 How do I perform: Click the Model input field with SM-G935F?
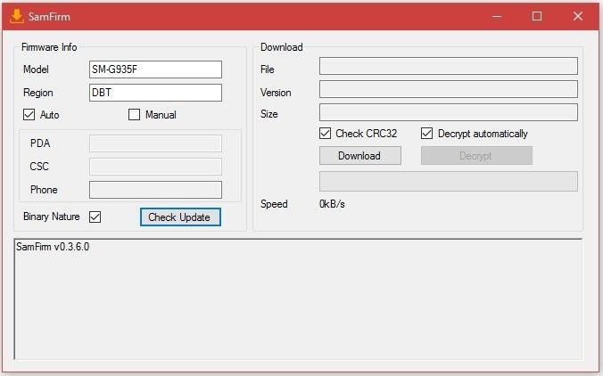[155, 69]
